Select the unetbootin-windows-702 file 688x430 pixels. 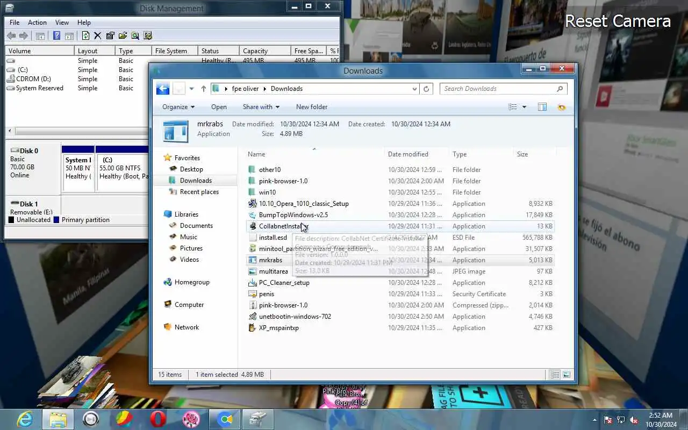point(295,317)
